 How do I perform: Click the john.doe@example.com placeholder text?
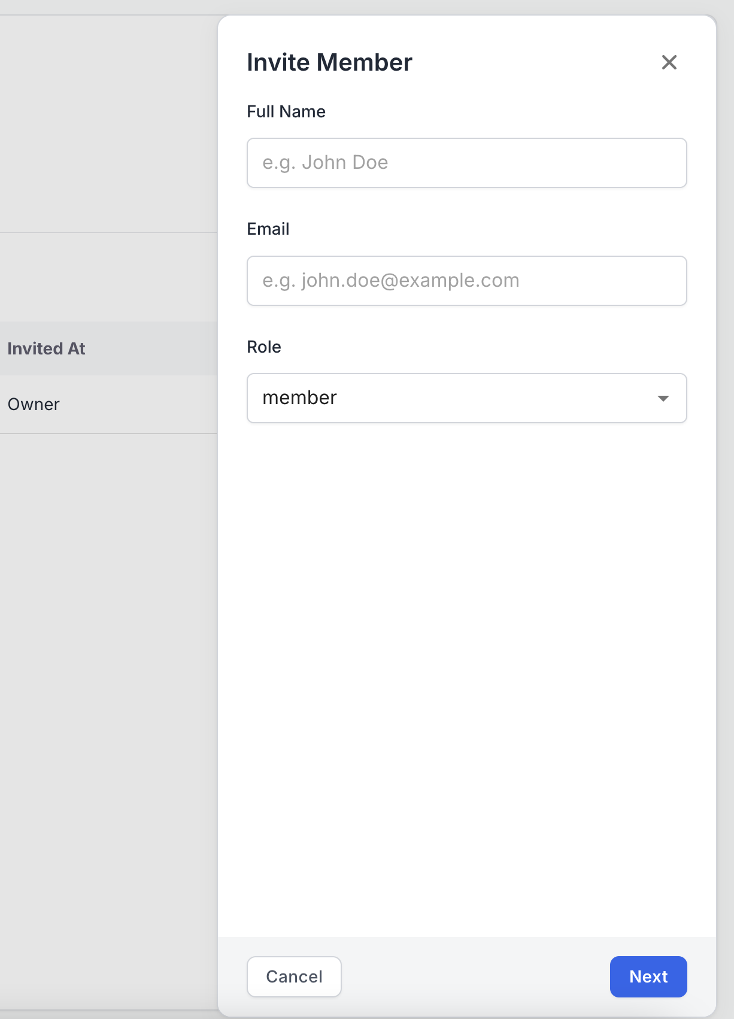click(391, 281)
